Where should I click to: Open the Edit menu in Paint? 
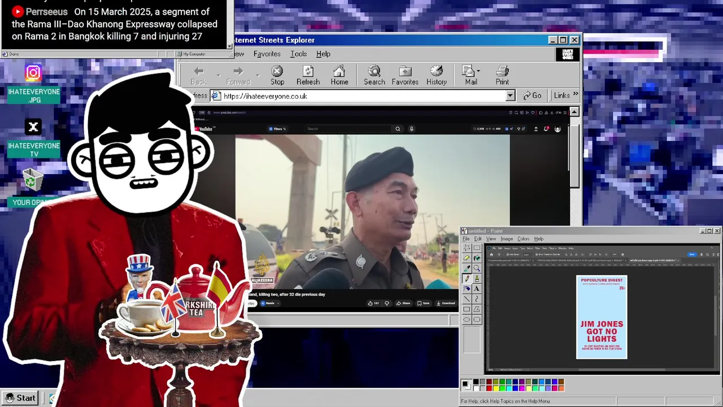[x=478, y=239]
